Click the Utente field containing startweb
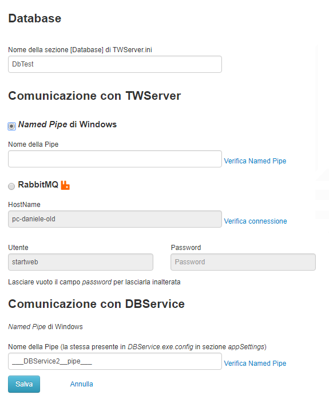This screenshot has height=414, width=329. 81,262
